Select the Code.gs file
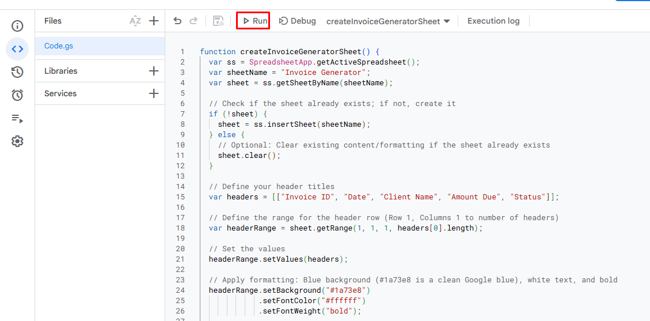650x321 pixels. click(x=100, y=46)
